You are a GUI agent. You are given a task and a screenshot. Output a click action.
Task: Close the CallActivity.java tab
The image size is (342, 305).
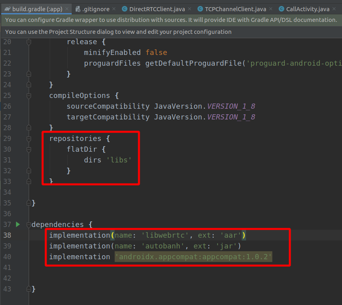click(x=334, y=9)
